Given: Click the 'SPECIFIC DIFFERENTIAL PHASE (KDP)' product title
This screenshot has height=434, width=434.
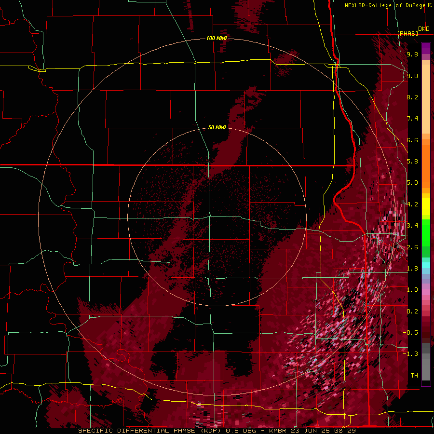Looking at the screenshot, I should tap(149, 431).
